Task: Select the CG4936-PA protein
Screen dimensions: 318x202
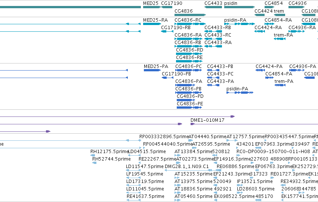Action: [x=297, y=70]
